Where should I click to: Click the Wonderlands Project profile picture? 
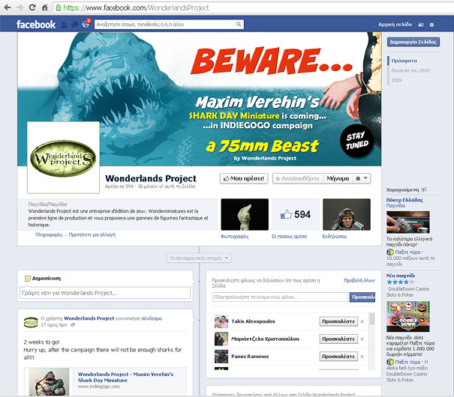point(63,157)
